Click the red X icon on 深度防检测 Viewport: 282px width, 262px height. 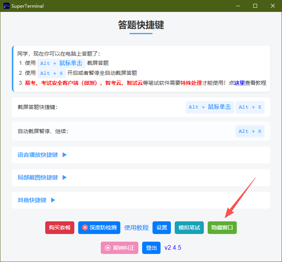[x=85, y=227]
